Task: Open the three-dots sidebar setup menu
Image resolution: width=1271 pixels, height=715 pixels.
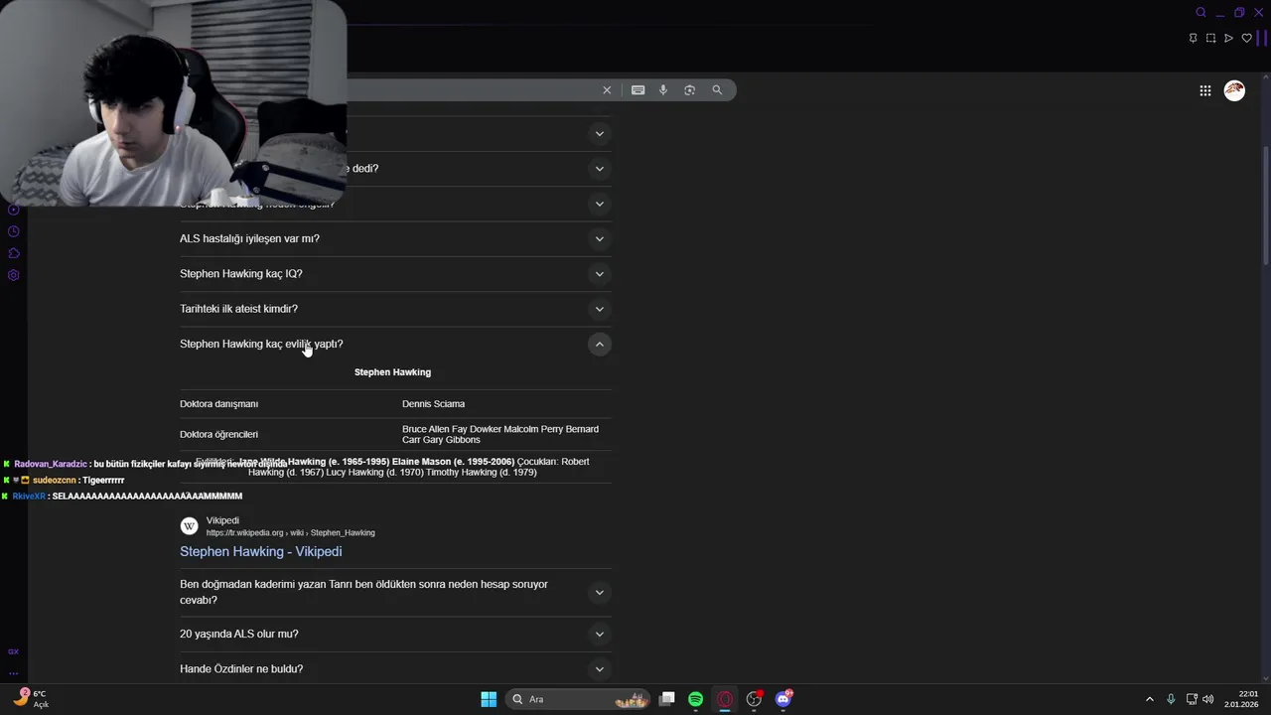Action: 13,673
